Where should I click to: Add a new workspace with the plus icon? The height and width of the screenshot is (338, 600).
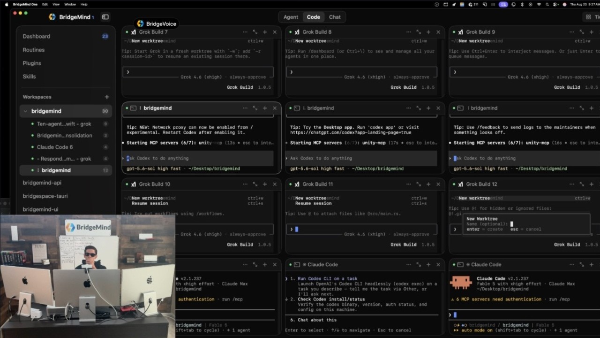(107, 97)
